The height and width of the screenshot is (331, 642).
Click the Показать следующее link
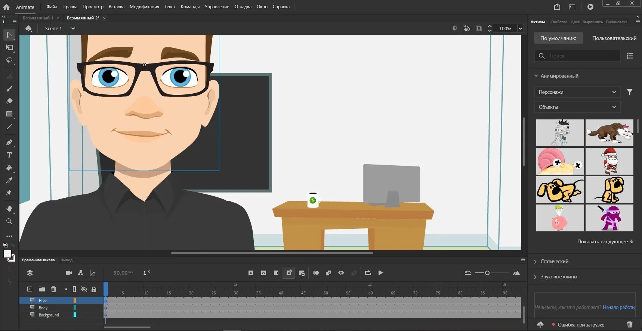point(605,242)
